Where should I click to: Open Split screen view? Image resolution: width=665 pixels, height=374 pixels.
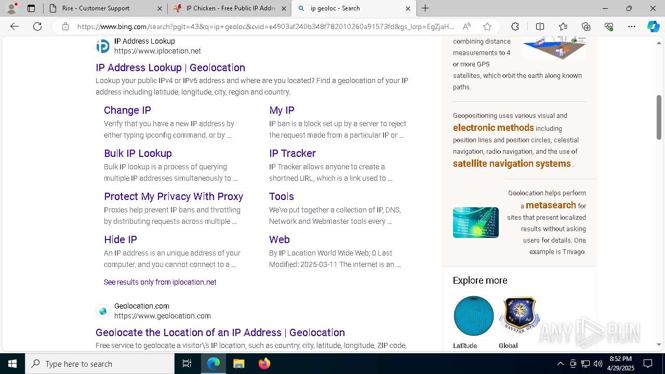coord(540,26)
